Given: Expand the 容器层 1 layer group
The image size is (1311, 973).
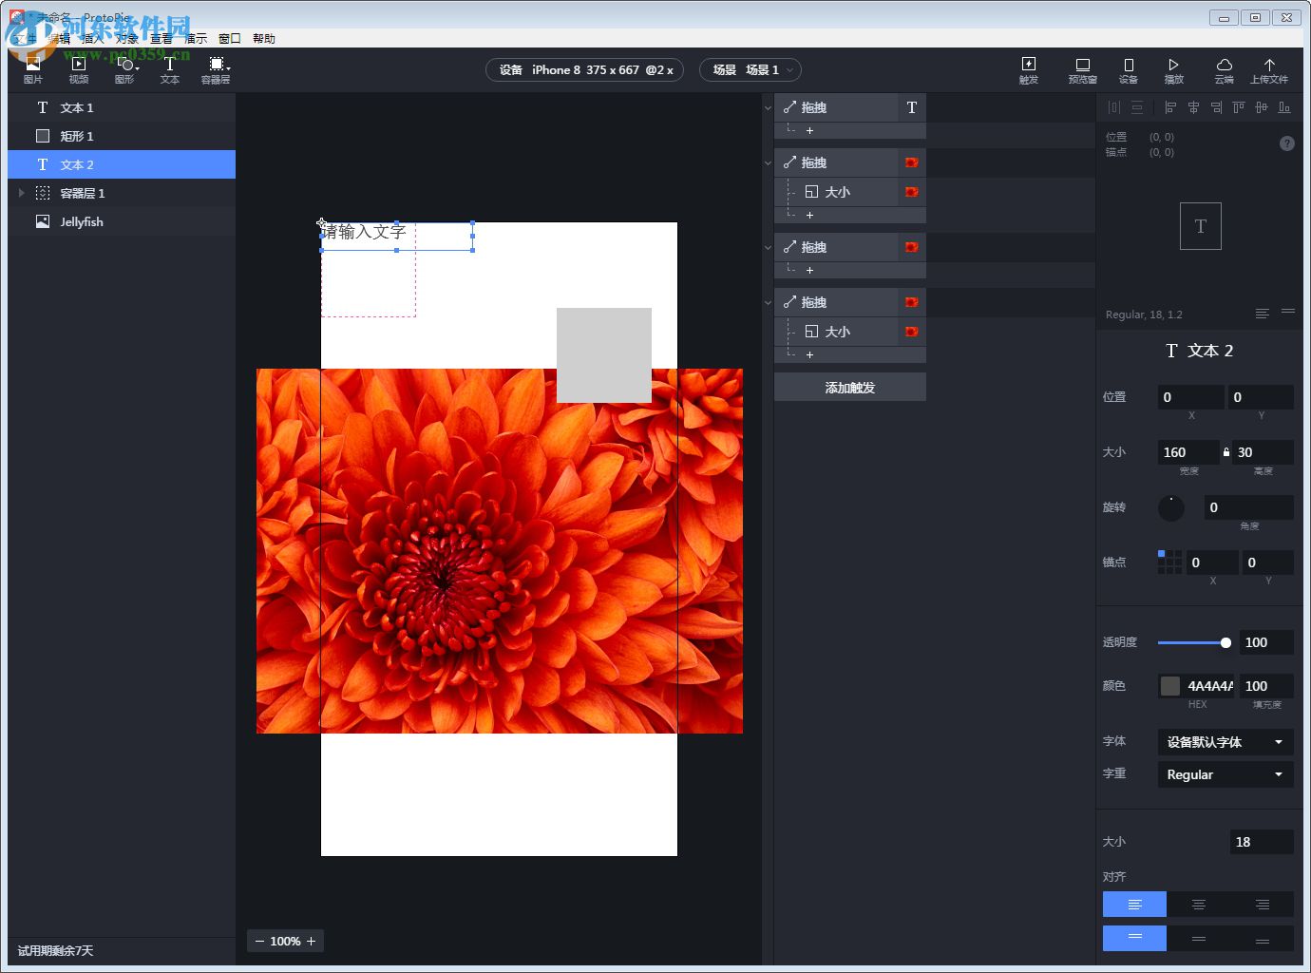Looking at the screenshot, I should click(x=21, y=193).
